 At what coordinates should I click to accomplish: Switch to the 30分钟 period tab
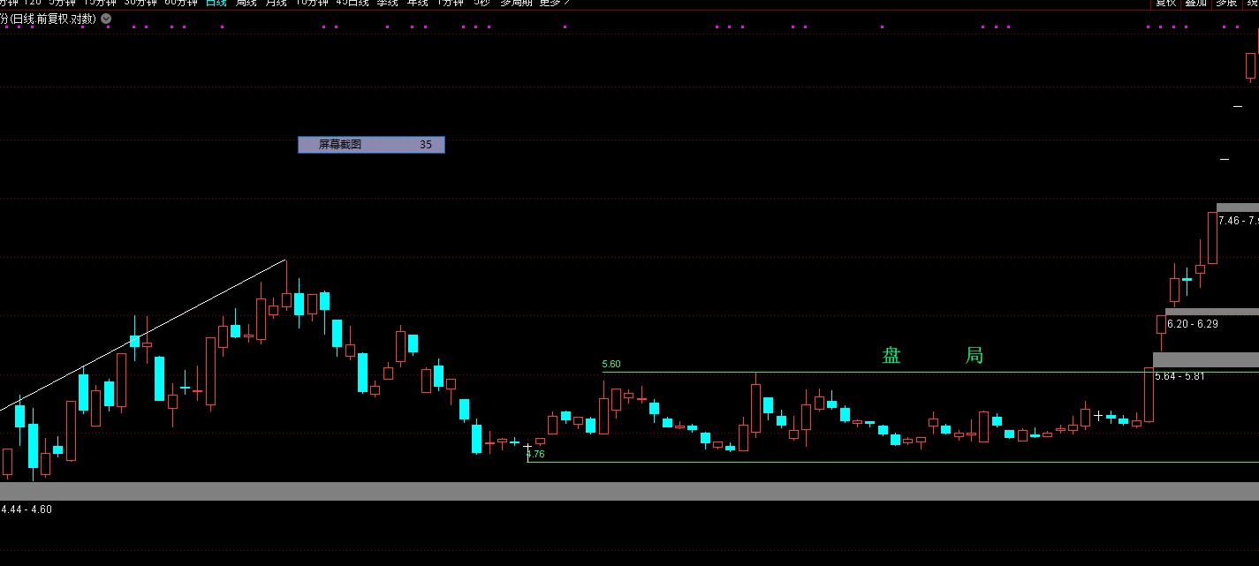coord(141,3)
